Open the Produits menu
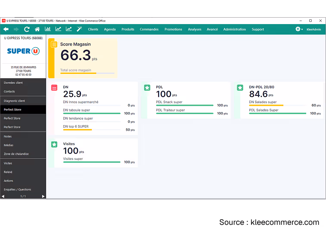The height and width of the screenshot is (227, 326). point(128,29)
